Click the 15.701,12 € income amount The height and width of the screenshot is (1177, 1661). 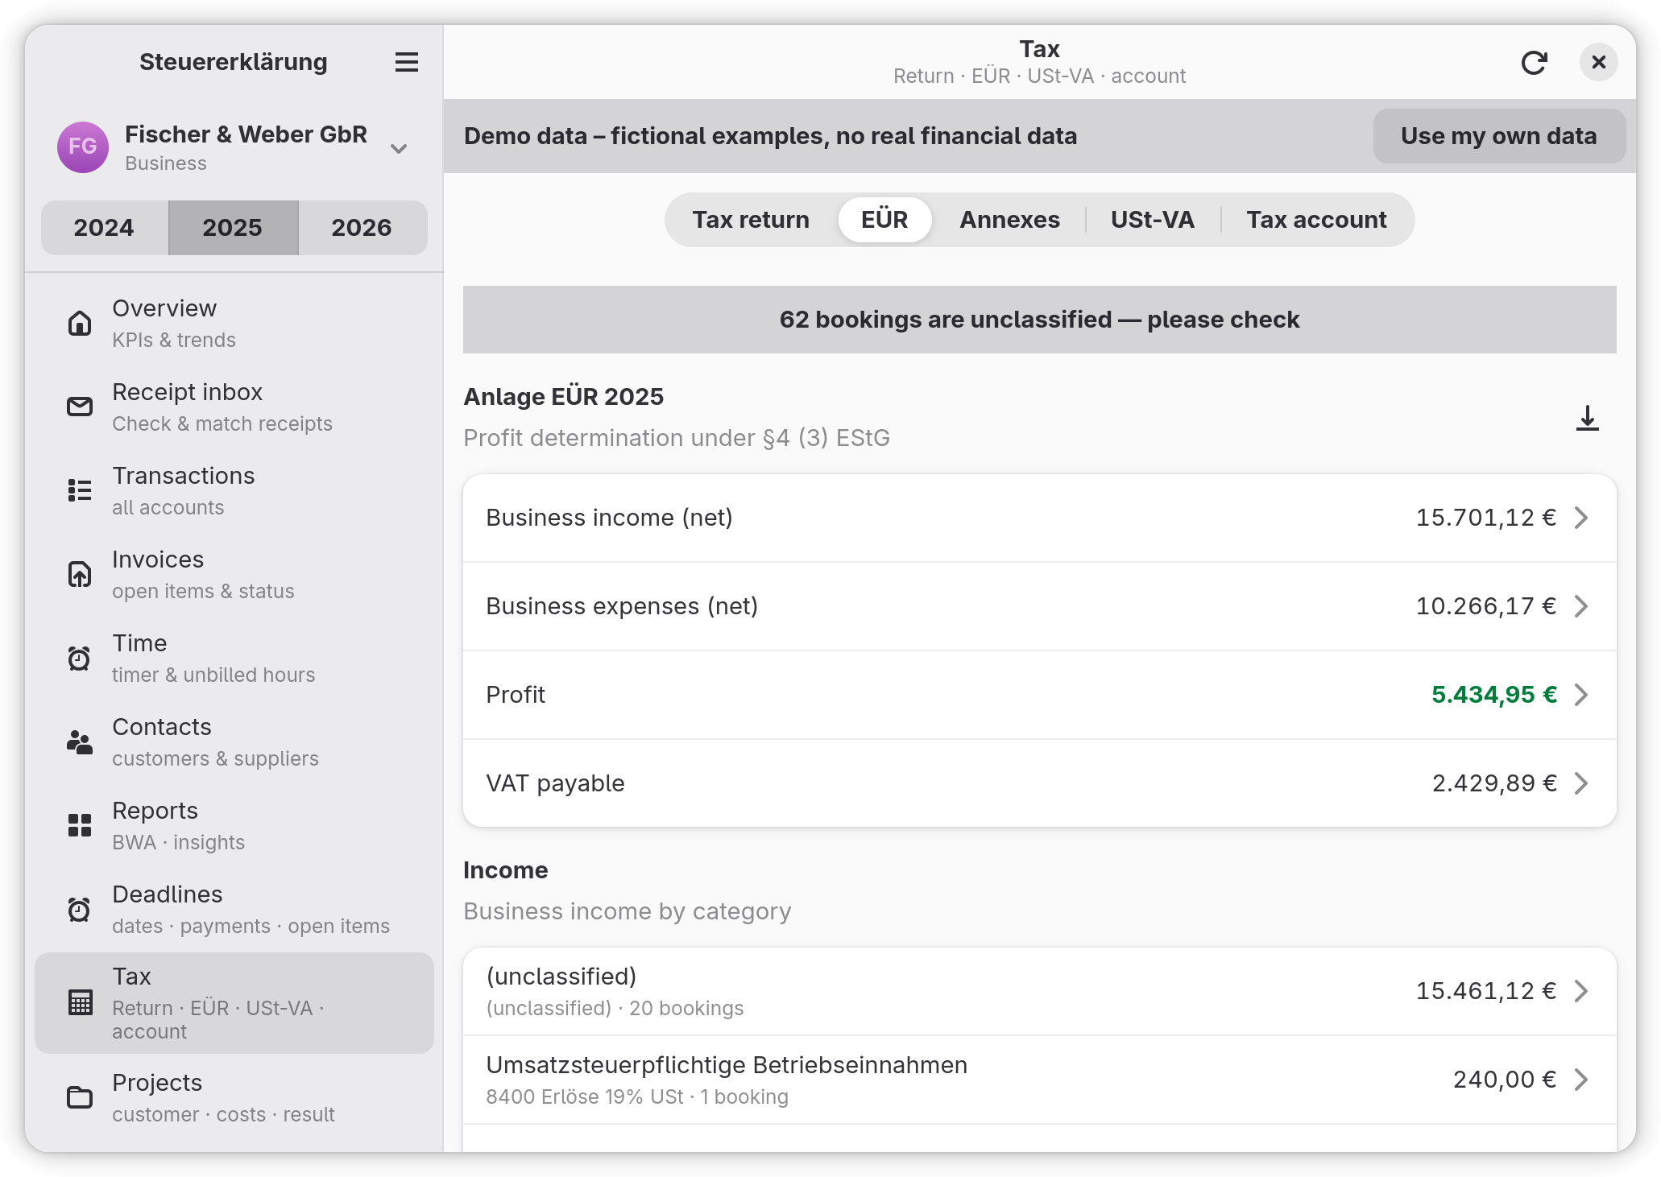1486,518
